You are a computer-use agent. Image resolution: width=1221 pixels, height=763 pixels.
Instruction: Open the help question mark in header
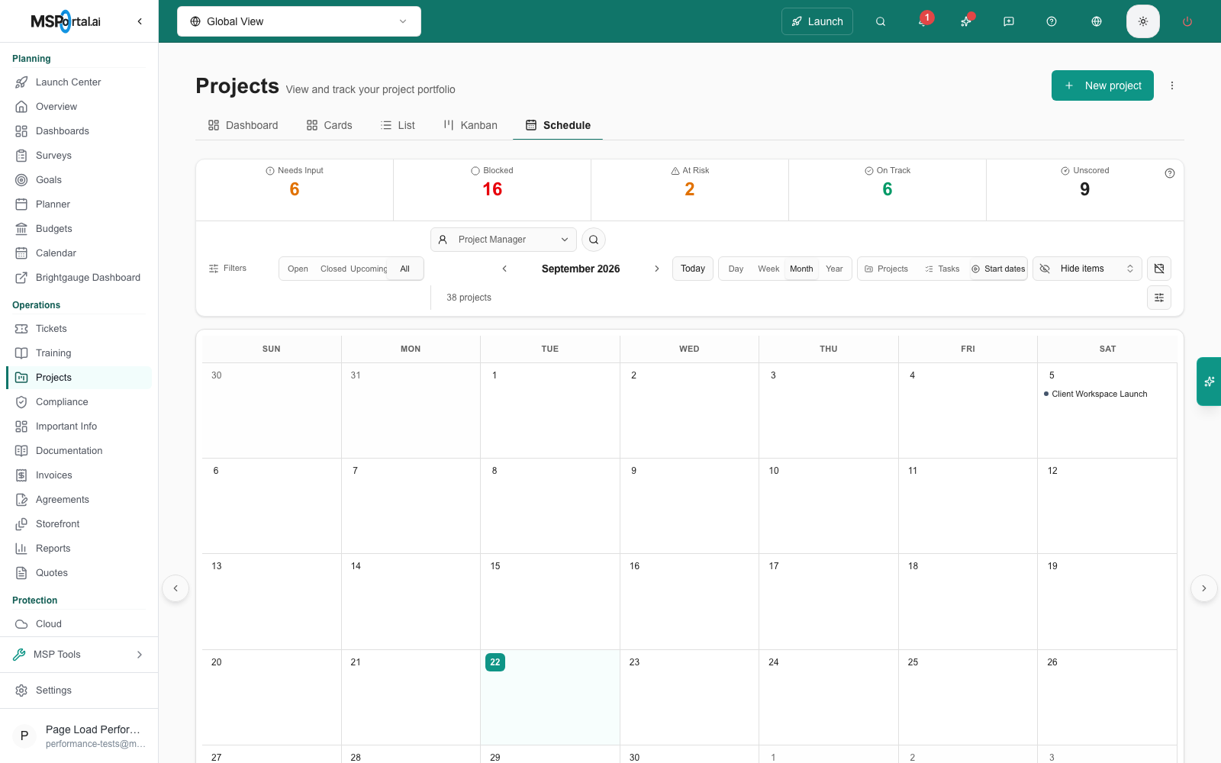pos(1052,21)
